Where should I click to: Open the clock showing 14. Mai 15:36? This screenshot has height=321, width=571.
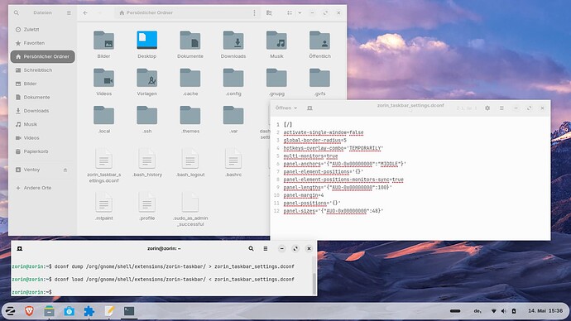point(545,311)
